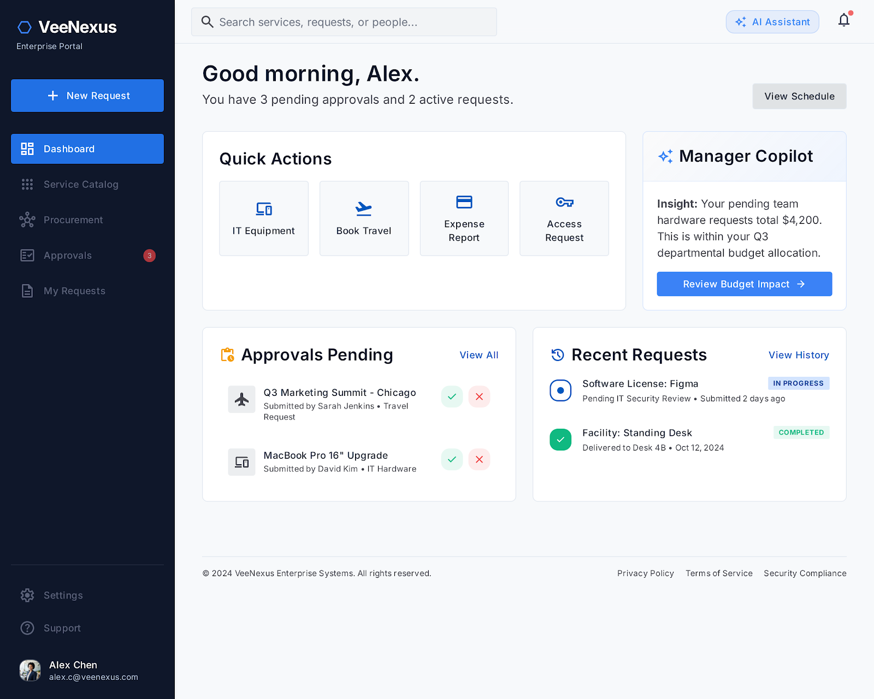Click the VeeNexus hexagon logo icon

(25, 27)
